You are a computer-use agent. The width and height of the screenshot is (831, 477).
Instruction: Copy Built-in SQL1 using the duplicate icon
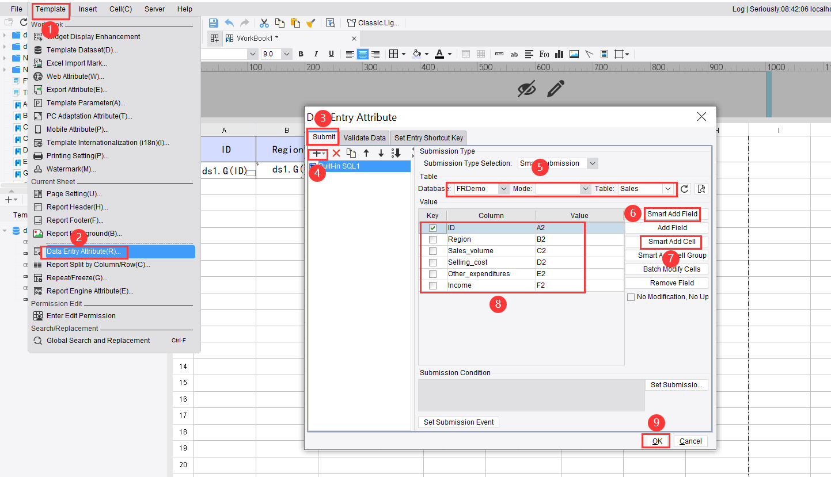351,154
